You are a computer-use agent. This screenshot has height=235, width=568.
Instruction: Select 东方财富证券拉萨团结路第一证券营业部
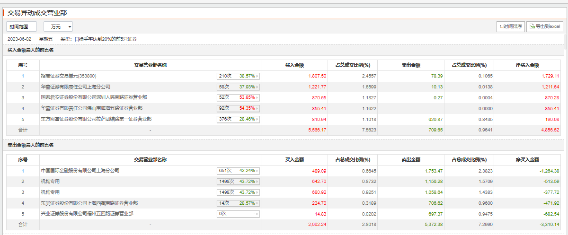(97, 119)
